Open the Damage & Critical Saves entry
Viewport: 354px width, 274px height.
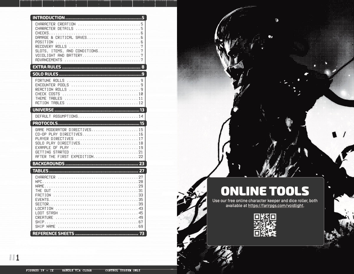tap(89, 38)
